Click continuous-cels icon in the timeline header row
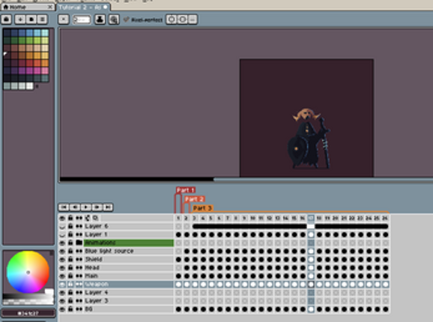 pos(79,218)
